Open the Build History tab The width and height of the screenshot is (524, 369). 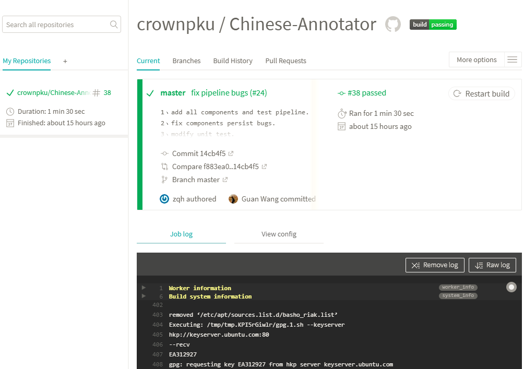point(233,61)
